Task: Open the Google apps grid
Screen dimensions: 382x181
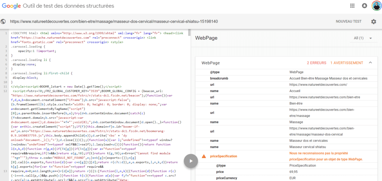Action: pyautogui.click(x=352, y=6)
